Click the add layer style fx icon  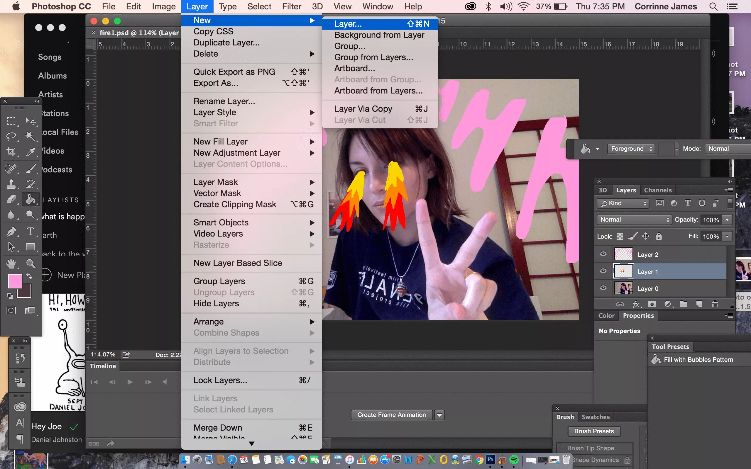point(637,304)
